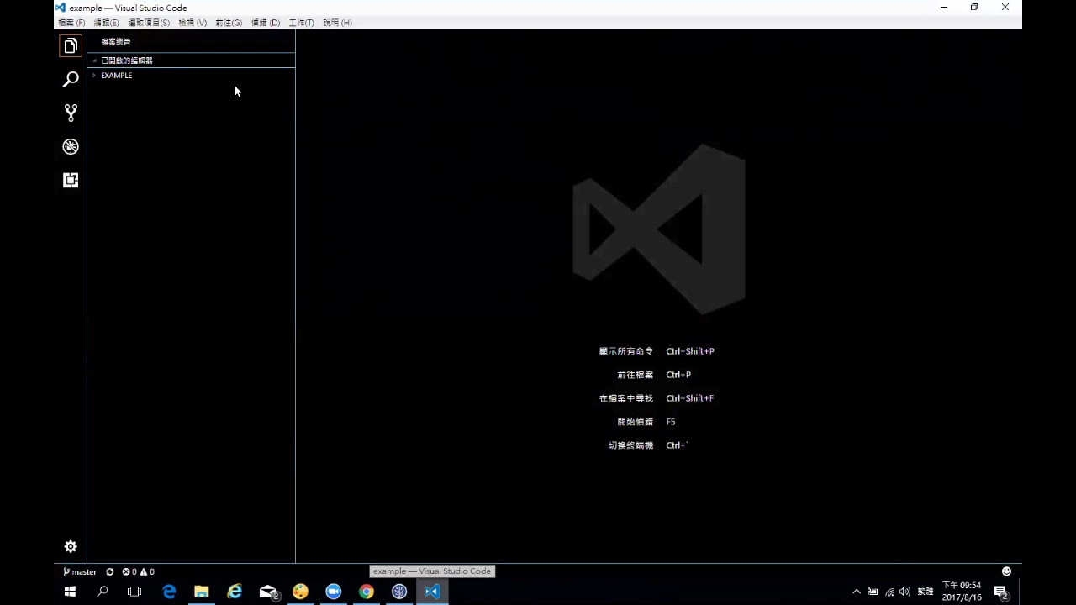The width and height of the screenshot is (1076, 605).
Task: Launch Microsoft Edge from taskbar
Action: [x=169, y=592]
